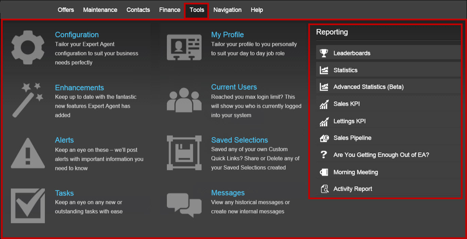Click the Saved Selections floppy disk icon
This screenshot has width=467, height=239.
tap(184, 153)
